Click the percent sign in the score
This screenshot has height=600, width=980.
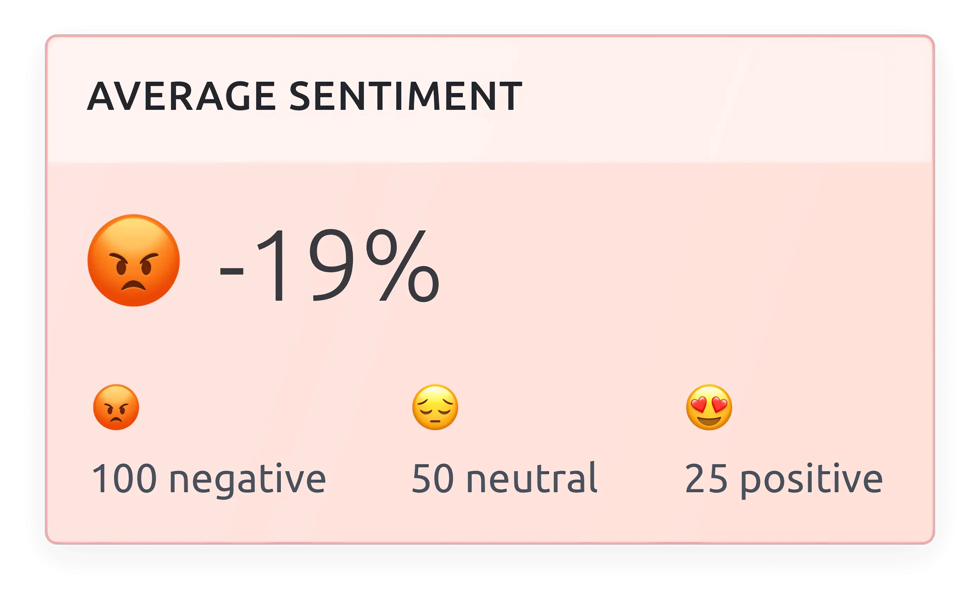coord(402,266)
